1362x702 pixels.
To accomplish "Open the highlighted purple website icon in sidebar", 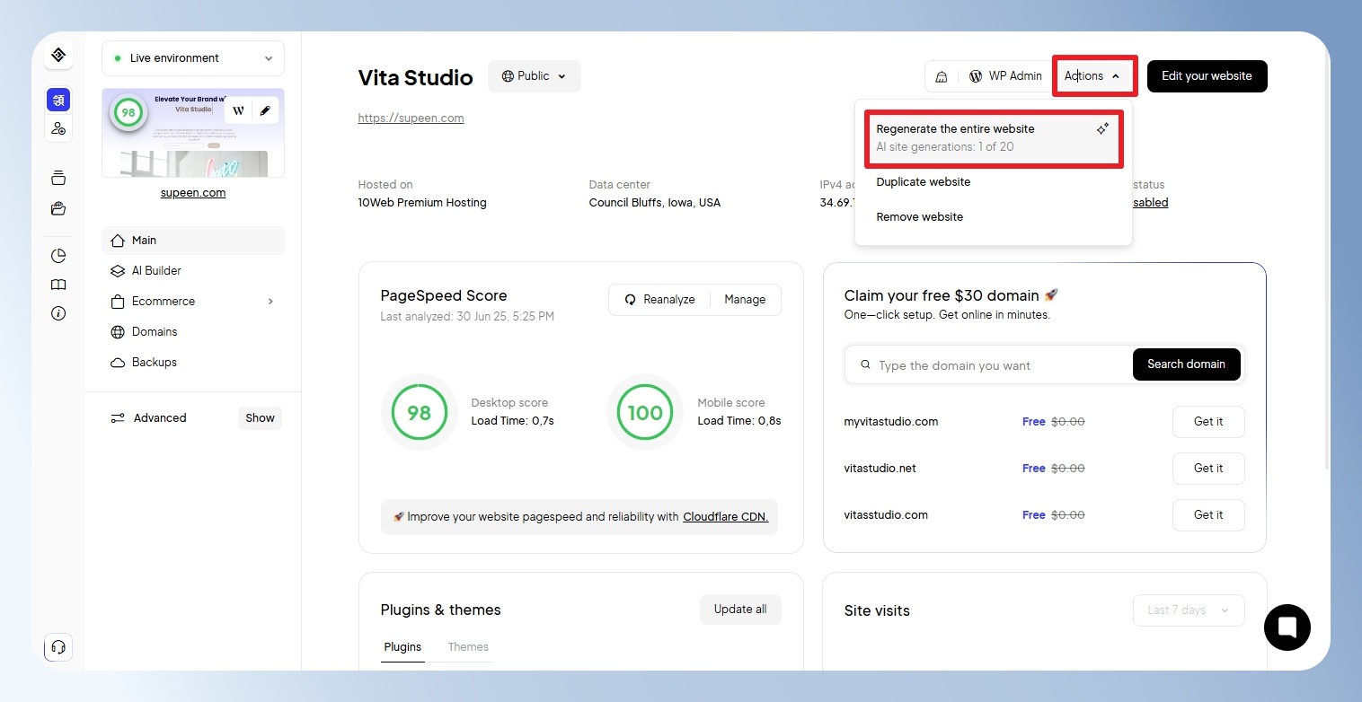I will pos(58,100).
